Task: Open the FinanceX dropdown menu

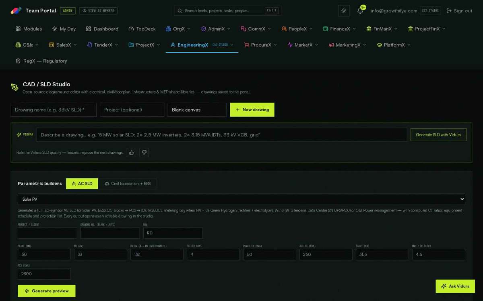Action: click(341, 29)
